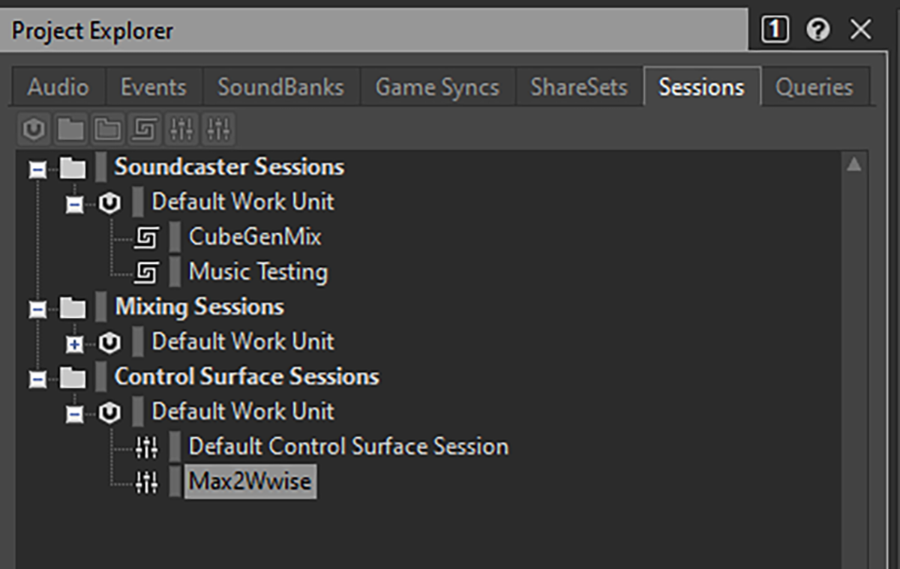Screen dimensions: 900x569
Task: Click the scrollbar up arrow
Action: pos(853,165)
